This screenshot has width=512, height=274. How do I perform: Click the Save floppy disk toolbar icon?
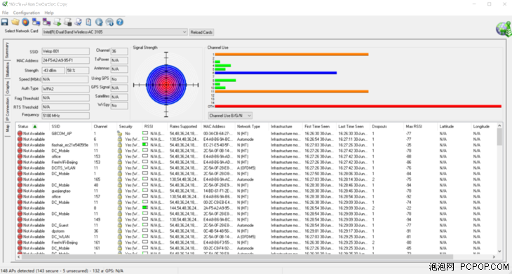(x=5, y=22)
